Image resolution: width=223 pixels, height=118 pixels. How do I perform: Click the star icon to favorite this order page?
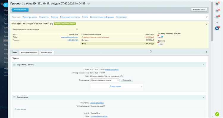[x=89, y=4]
